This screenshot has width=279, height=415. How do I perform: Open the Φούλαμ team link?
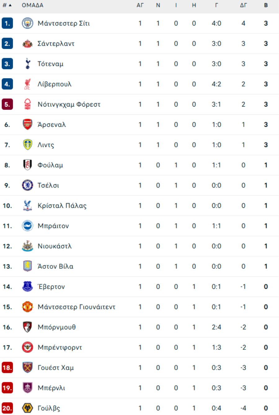click(x=50, y=165)
